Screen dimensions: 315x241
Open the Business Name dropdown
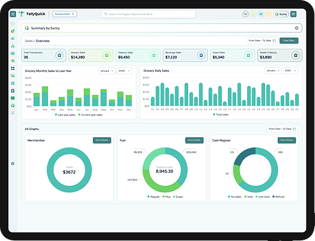(x=65, y=14)
